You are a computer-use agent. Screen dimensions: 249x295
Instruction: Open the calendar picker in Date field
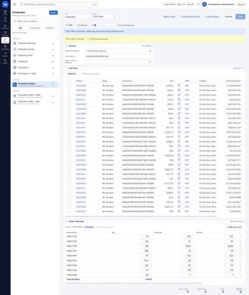point(114,17)
